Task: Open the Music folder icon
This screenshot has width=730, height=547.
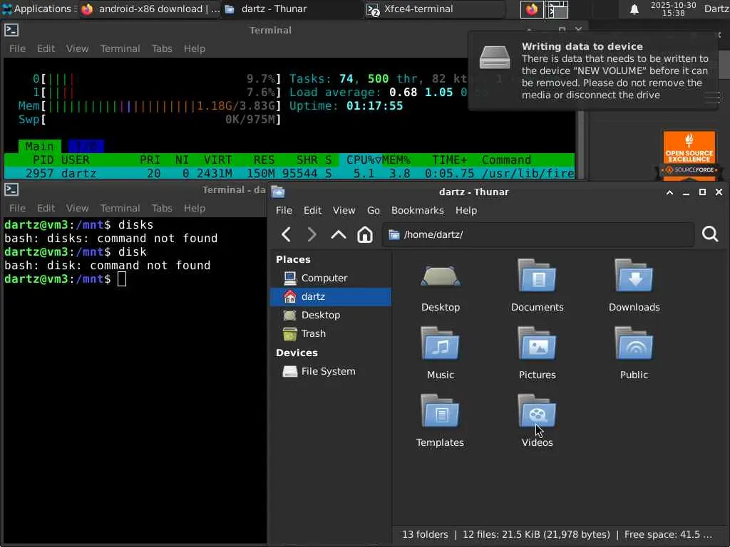Action: [x=440, y=345]
